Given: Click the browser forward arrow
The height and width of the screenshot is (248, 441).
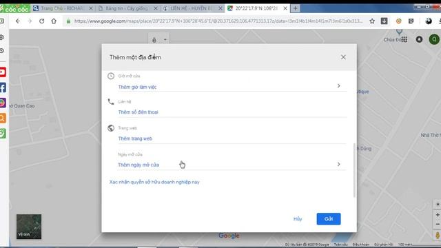Looking at the screenshot, I should point(30,21).
